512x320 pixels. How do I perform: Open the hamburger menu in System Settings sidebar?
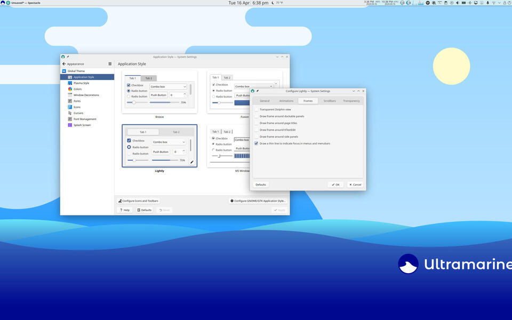point(110,64)
